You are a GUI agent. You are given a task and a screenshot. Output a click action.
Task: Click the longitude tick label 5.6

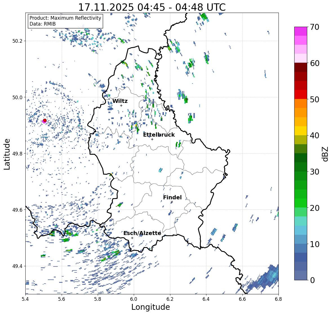pos(62,299)
